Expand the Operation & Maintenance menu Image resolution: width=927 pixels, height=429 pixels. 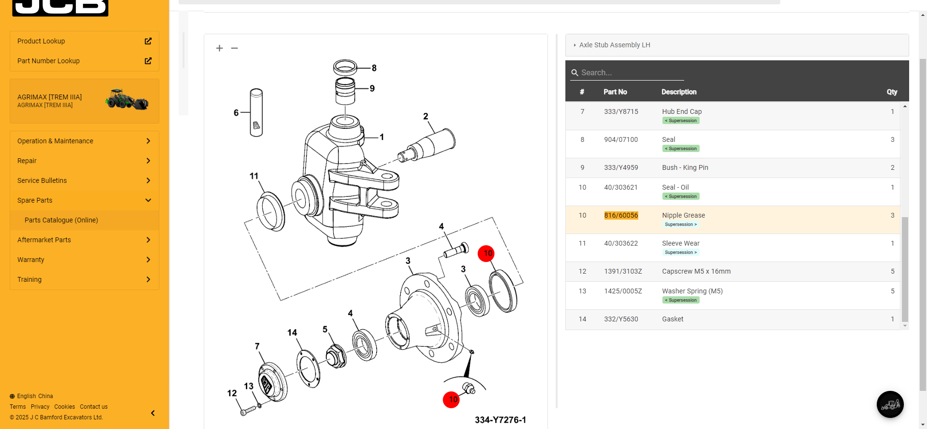coord(148,141)
